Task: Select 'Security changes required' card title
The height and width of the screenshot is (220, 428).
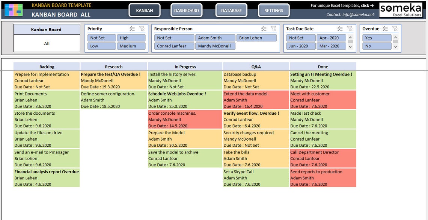Action: (249, 133)
